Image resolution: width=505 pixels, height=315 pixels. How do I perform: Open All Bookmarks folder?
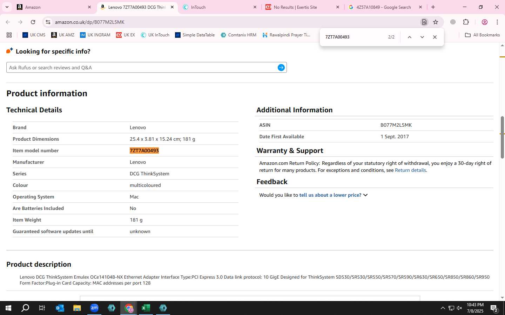[x=482, y=35]
